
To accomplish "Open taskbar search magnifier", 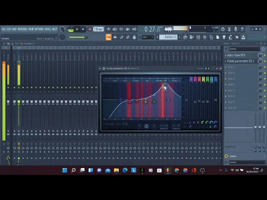I will [x=73, y=170].
